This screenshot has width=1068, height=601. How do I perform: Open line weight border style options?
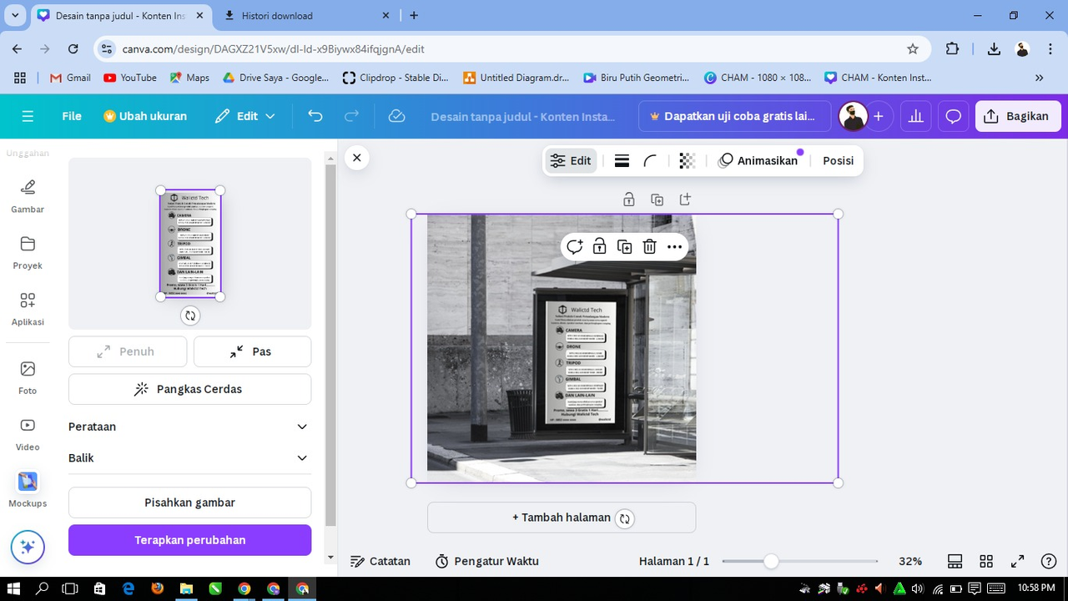click(622, 161)
